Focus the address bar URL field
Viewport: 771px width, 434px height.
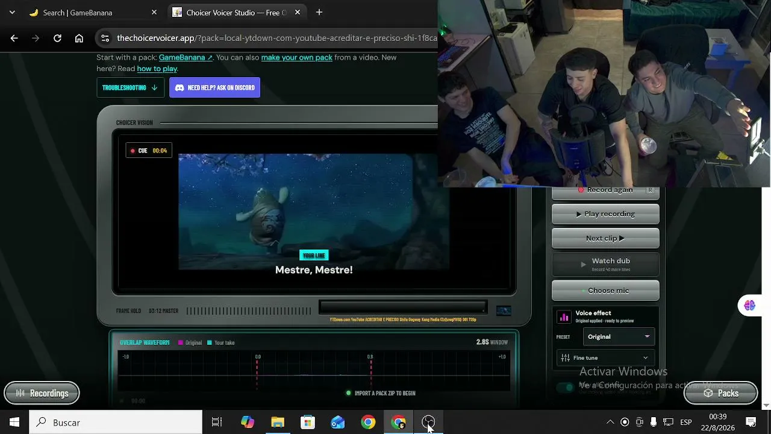point(276,38)
